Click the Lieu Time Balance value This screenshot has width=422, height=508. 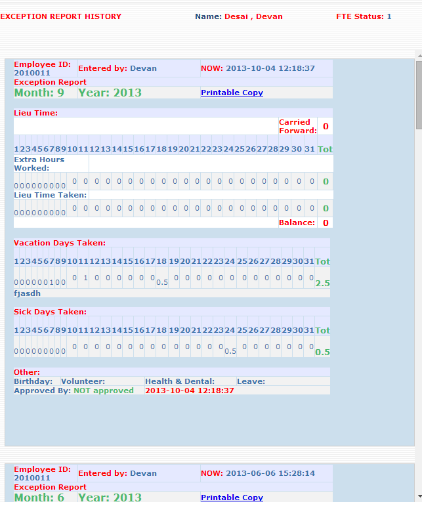pyautogui.click(x=326, y=223)
